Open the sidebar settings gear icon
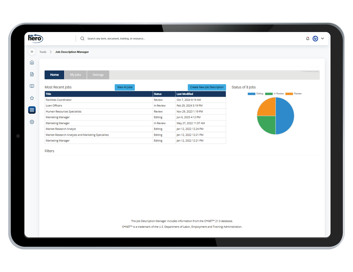 32,122
